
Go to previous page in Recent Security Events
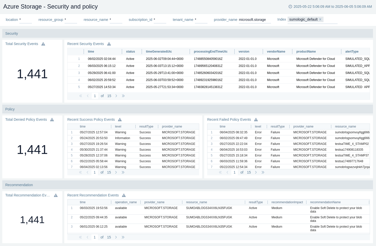point(88,96)
